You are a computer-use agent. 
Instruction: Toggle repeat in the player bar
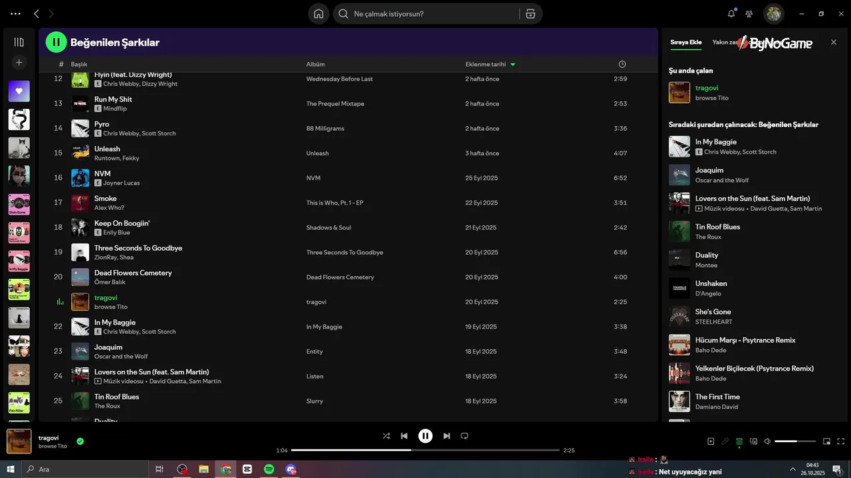coord(465,436)
